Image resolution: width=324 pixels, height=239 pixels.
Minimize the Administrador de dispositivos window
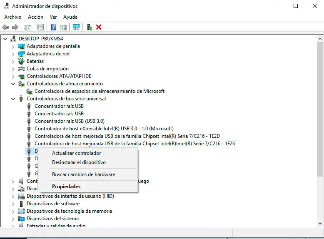click(x=277, y=6)
